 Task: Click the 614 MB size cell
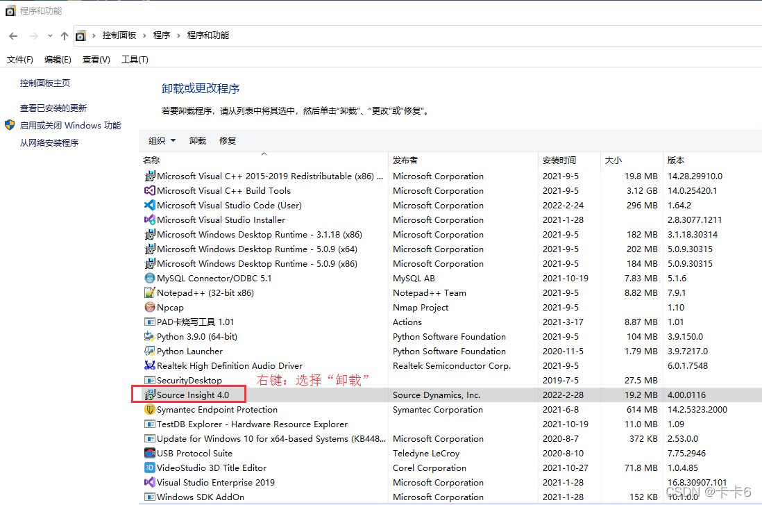click(x=642, y=410)
